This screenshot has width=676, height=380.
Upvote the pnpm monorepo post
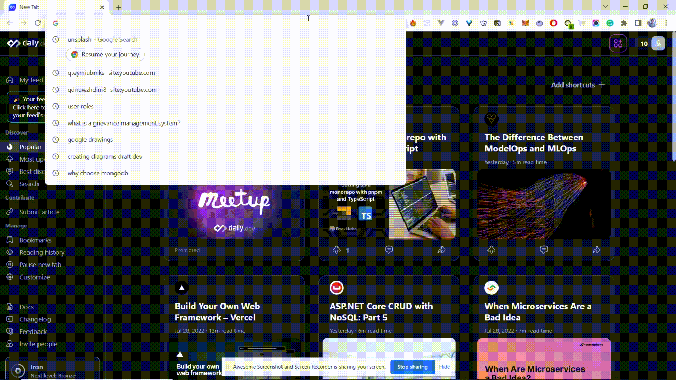[336, 250]
